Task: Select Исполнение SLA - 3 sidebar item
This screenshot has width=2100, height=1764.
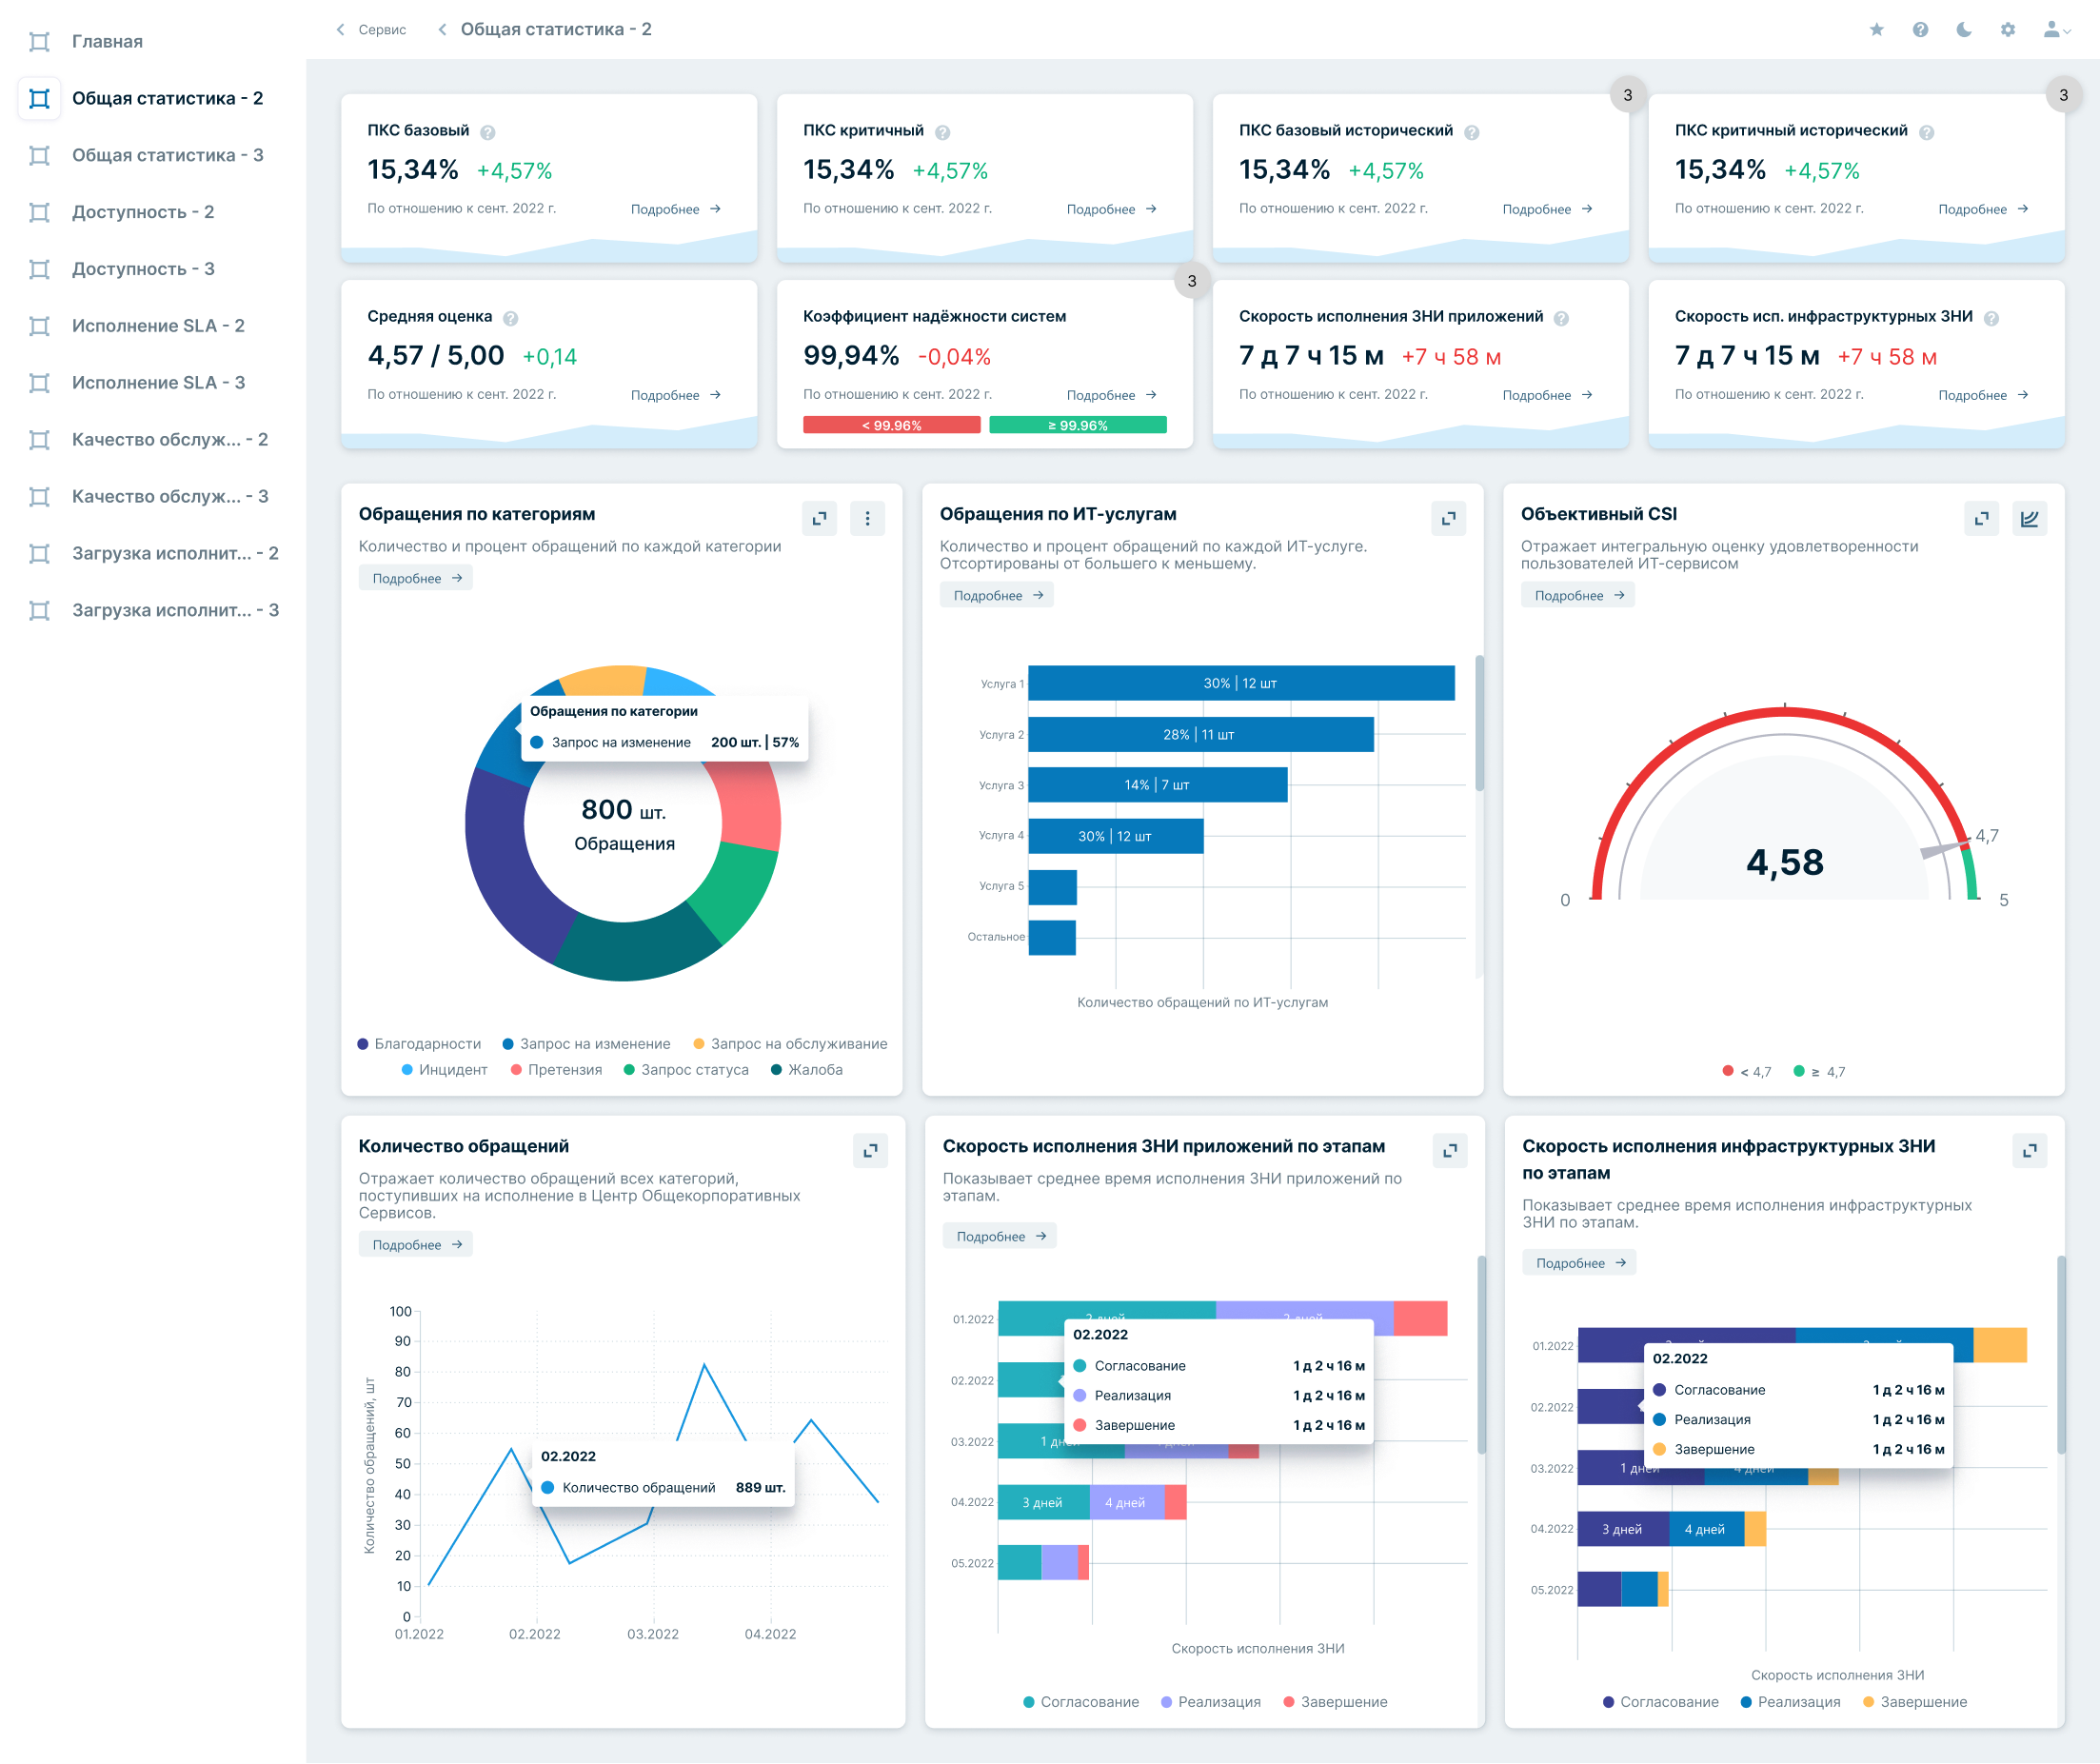Action: 158,382
